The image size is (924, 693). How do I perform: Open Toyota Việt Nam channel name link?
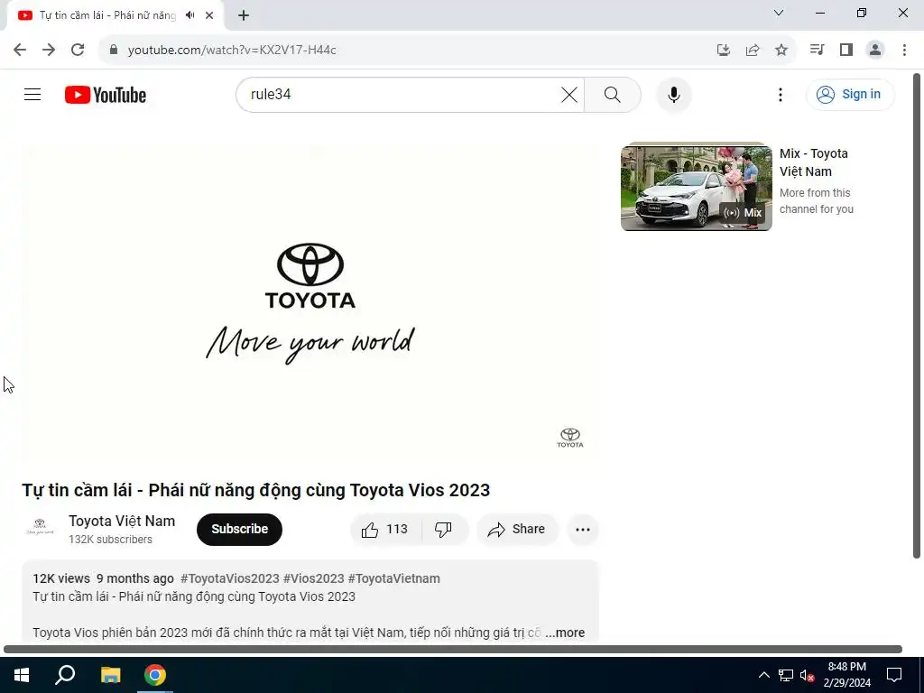[122, 521]
